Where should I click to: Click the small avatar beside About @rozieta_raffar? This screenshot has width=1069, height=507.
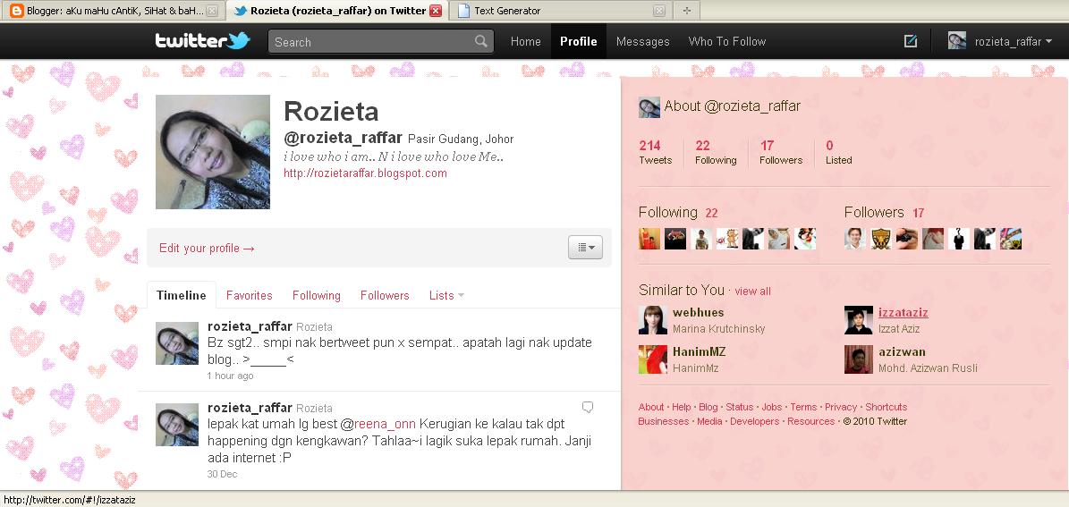[x=649, y=107]
